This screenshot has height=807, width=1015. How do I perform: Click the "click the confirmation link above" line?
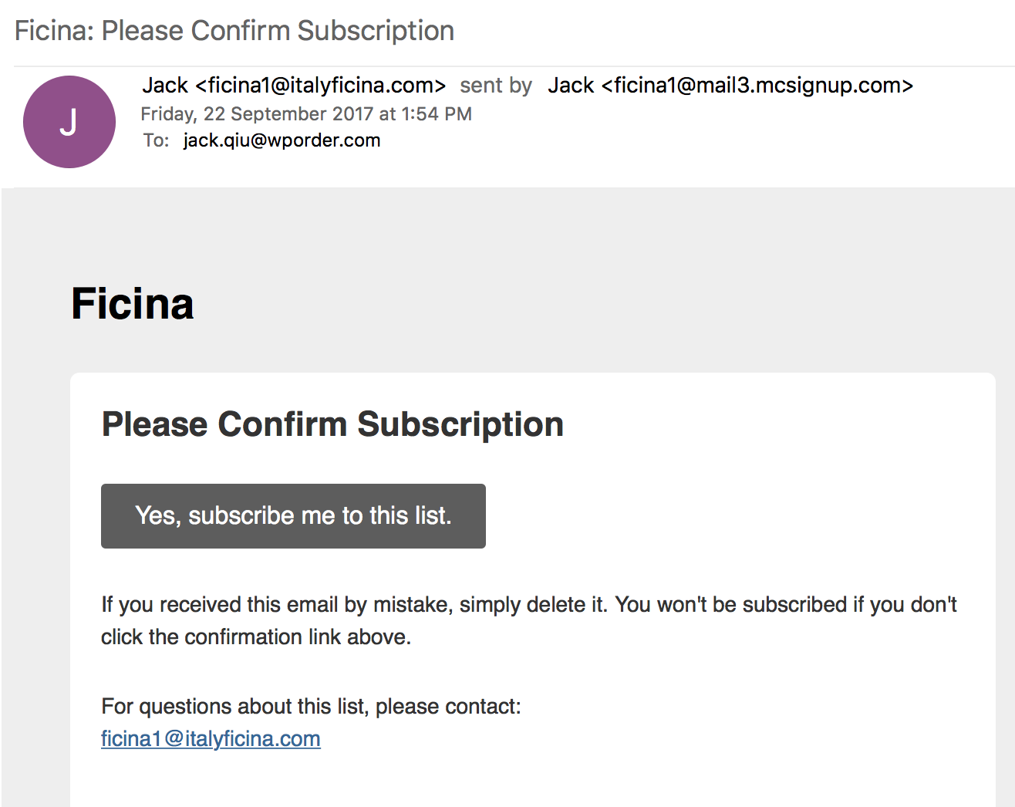click(256, 636)
